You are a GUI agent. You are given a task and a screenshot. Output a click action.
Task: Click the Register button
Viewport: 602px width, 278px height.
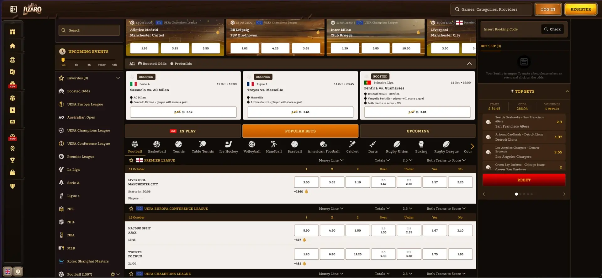click(x=581, y=9)
